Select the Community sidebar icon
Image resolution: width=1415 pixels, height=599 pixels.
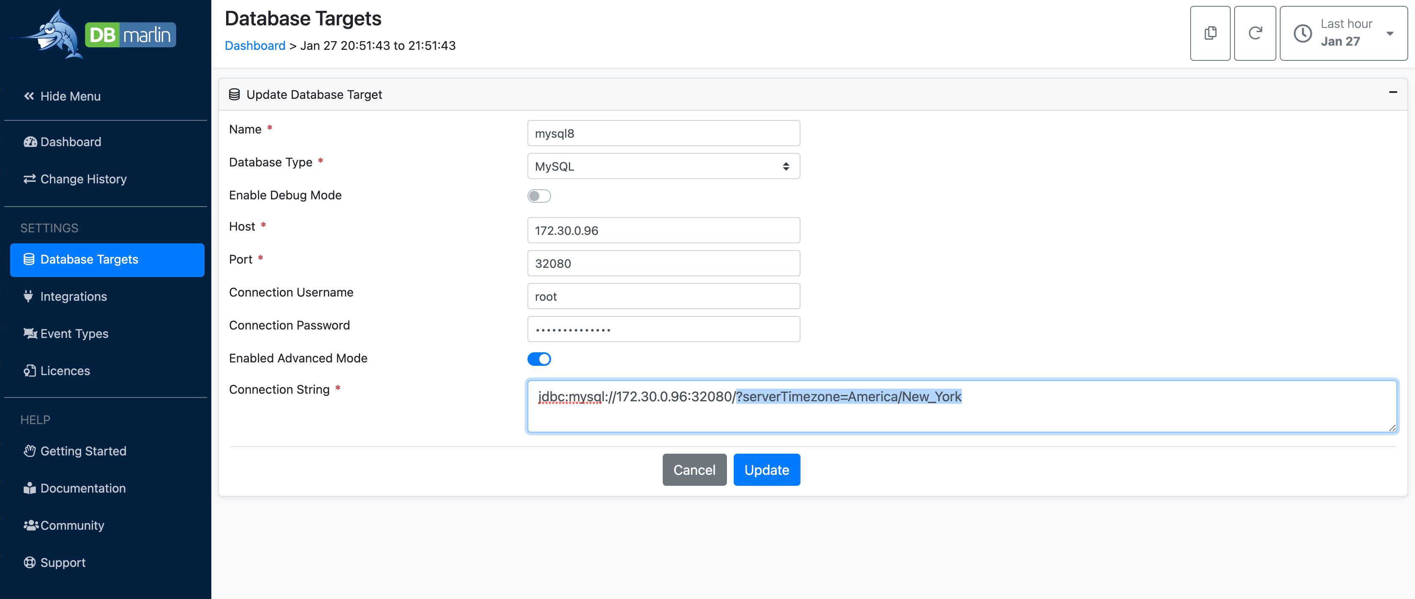click(31, 525)
